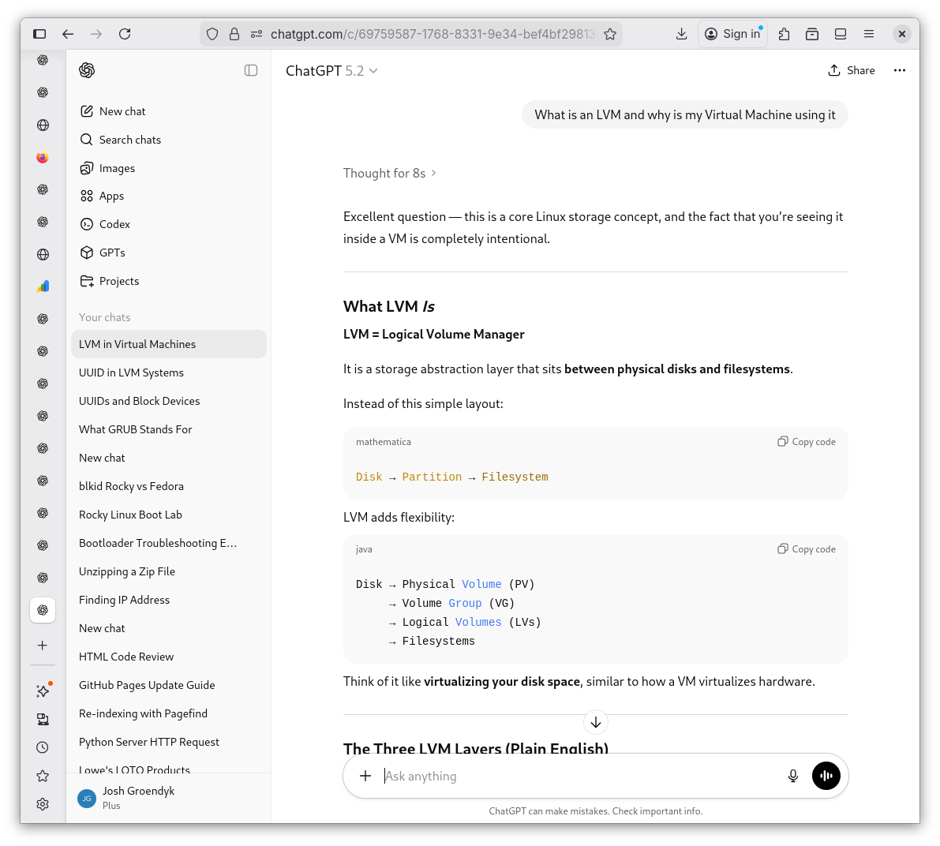
Task: Click the ChatGPT logo in sidebar
Action: pos(87,70)
